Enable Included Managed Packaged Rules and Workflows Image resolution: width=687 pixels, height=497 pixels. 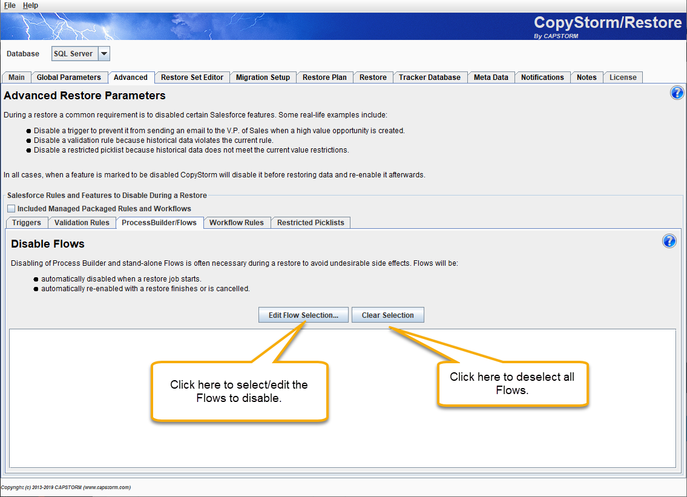(11, 209)
